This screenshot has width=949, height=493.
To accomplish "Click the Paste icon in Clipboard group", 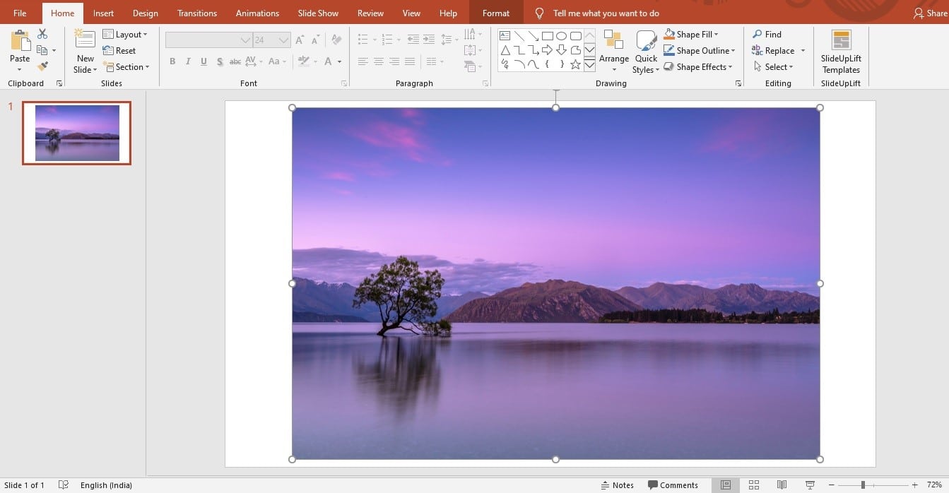I will 20,41.
